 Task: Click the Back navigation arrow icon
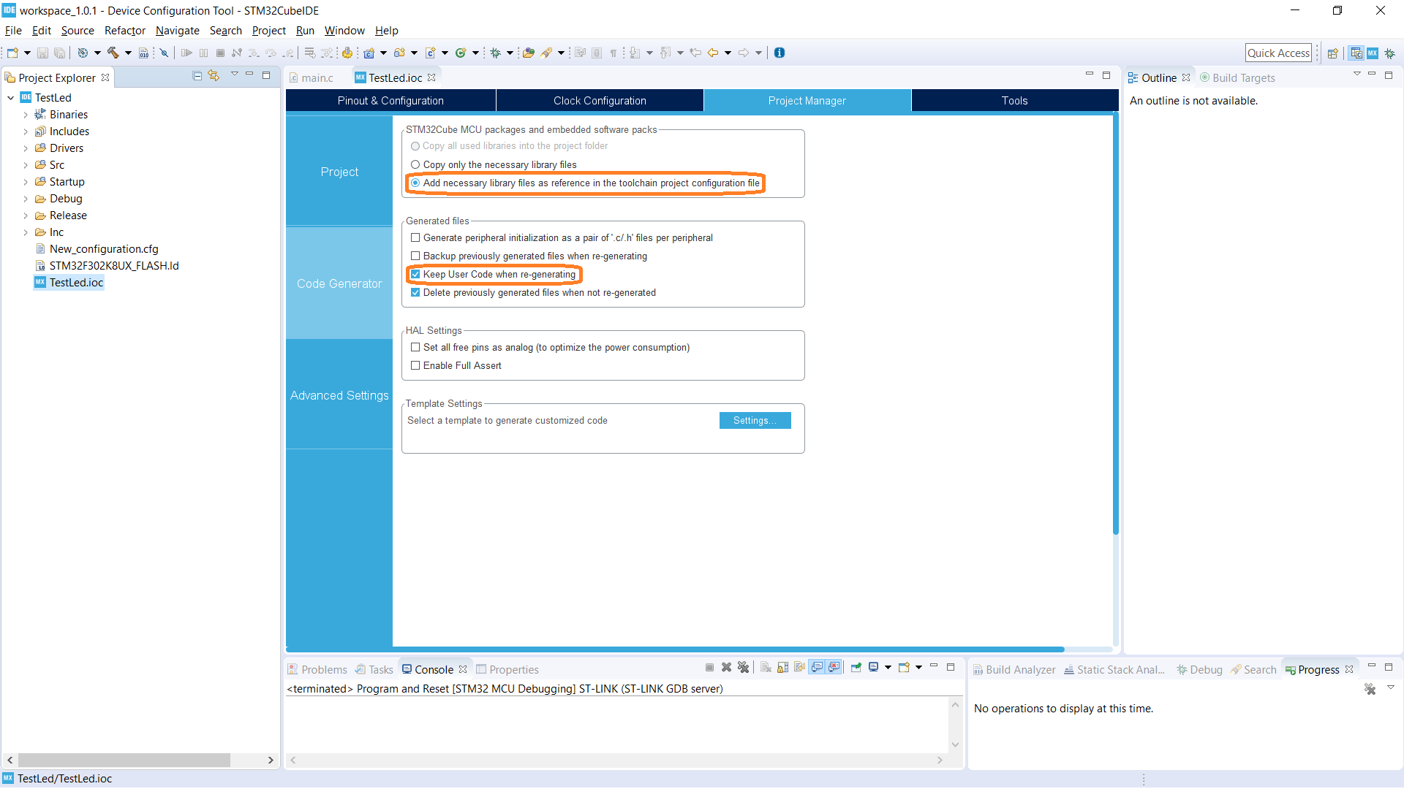(x=712, y=53)
